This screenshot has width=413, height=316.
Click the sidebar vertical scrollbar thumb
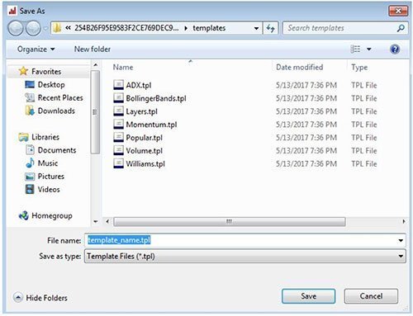(95, 112)
